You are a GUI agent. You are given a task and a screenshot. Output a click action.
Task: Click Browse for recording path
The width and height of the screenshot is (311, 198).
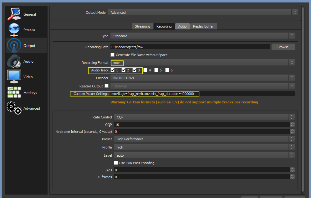(283, 47)
